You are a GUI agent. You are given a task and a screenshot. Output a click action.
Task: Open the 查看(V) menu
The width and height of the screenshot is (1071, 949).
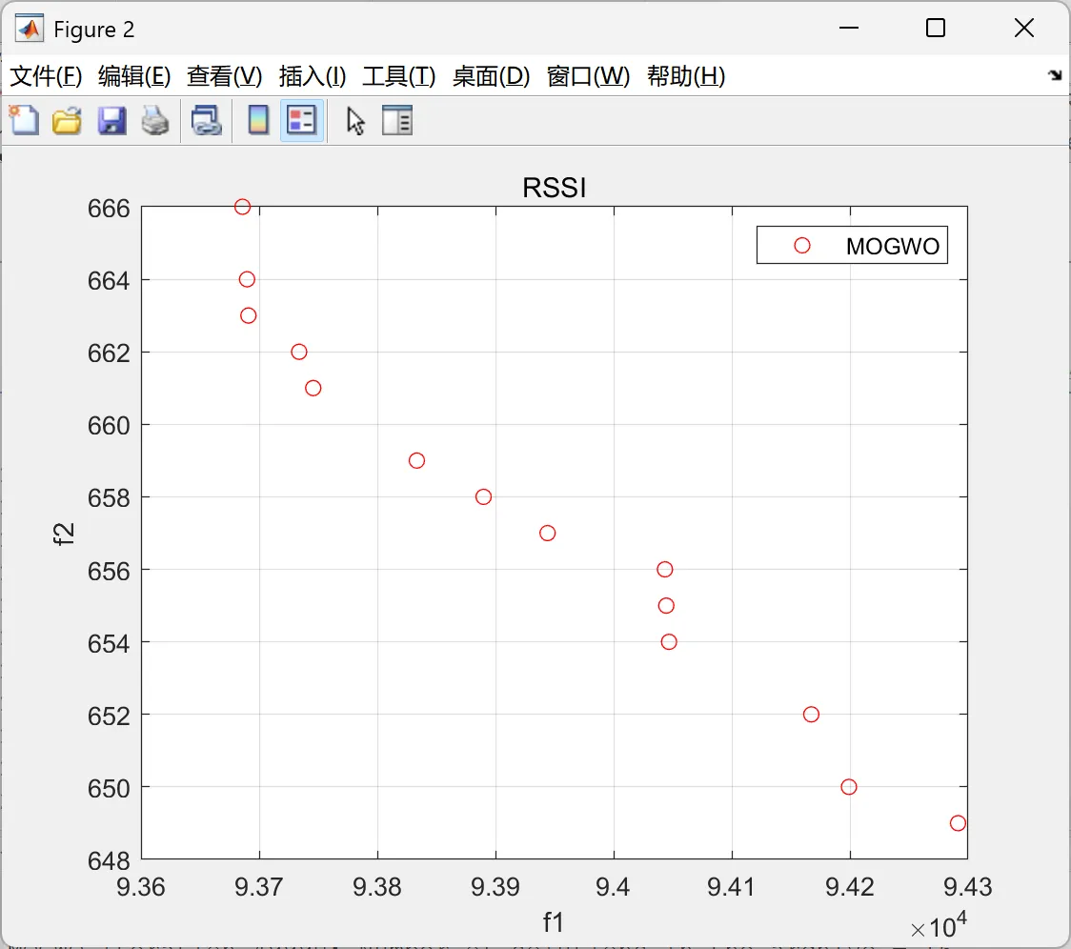[224, 76]
